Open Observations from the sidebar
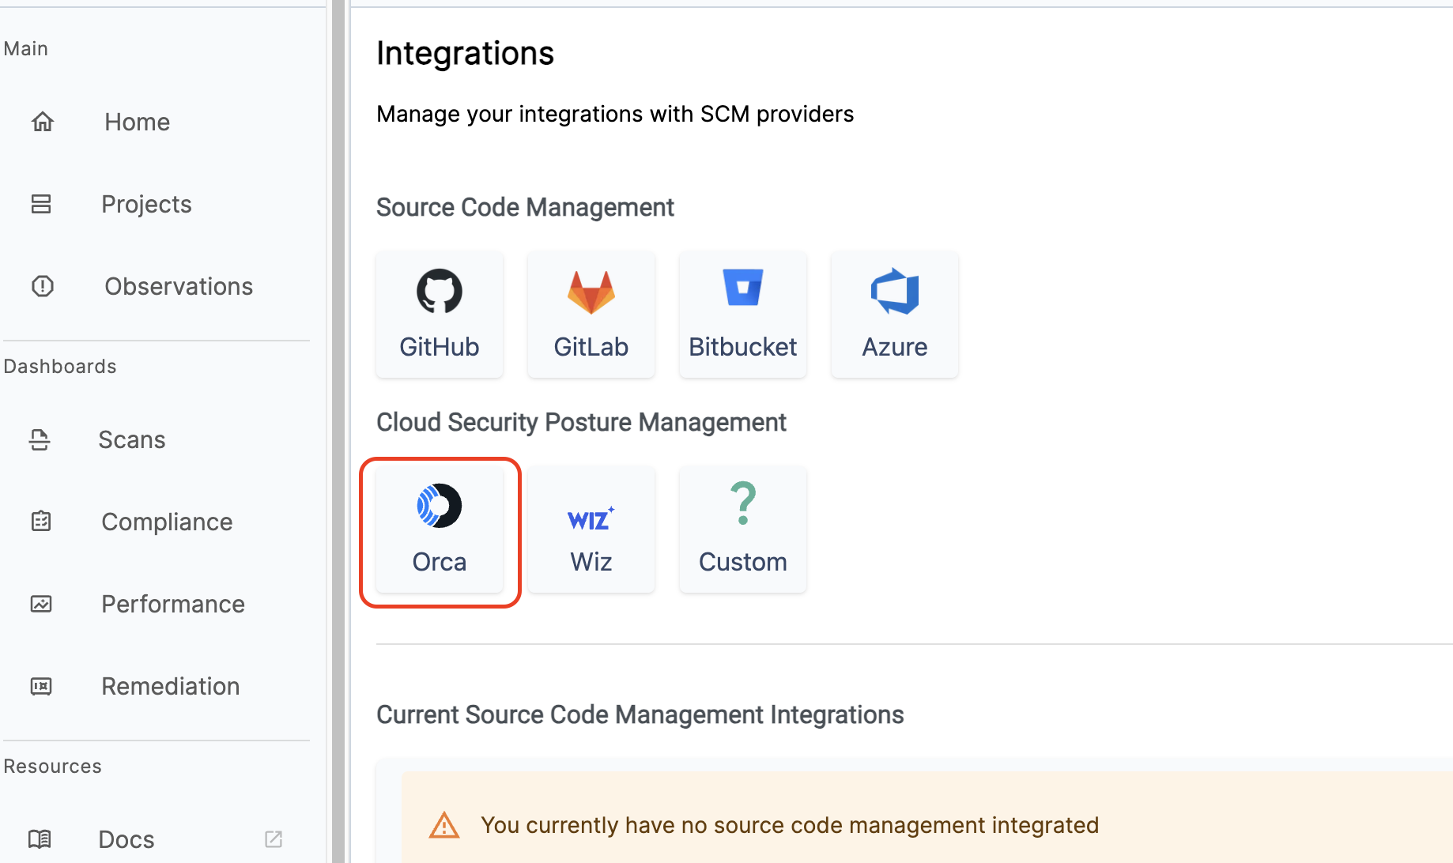 179,286
